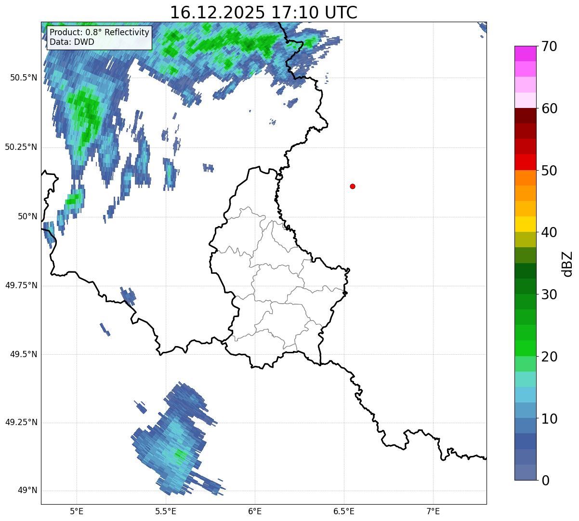
Task: Click the colorbar tick value 40
Action: [x=549, y=232]
